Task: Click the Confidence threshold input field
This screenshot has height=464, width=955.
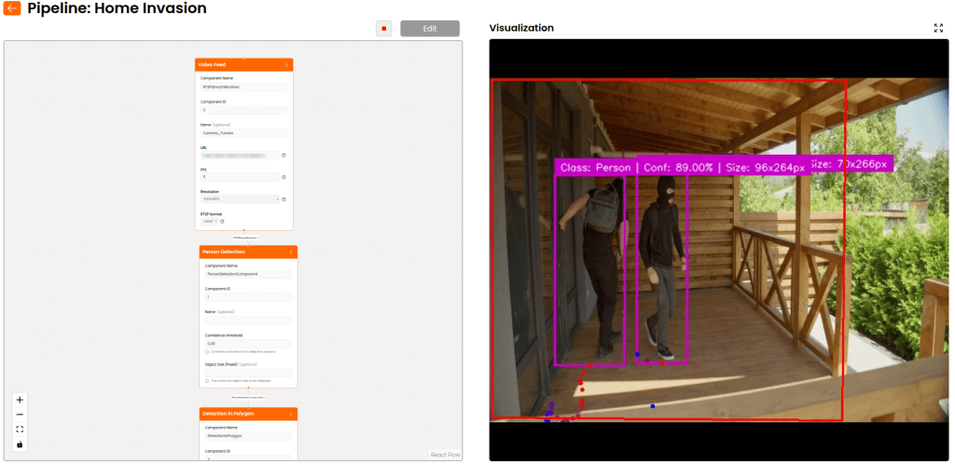Action: coord(248,343)
